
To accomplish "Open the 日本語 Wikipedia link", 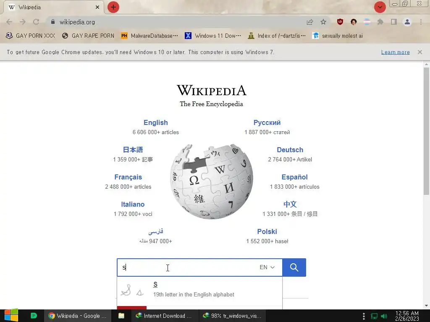I will pyautogui.click(x=133, y=150).
